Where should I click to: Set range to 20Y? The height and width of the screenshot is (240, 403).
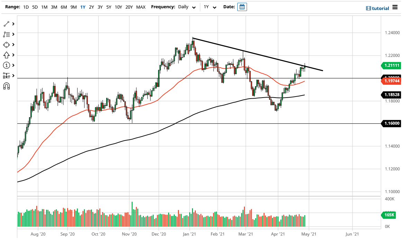pos(129,7)
